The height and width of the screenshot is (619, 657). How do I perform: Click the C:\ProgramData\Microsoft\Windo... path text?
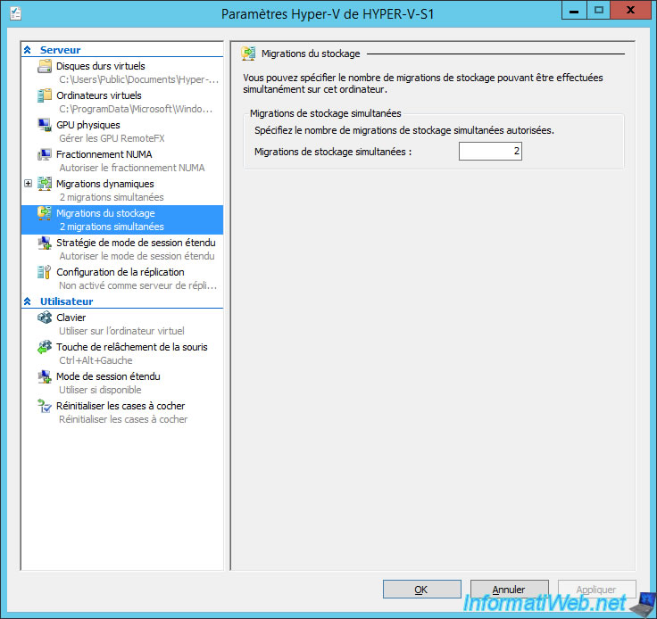click(136, 109)
